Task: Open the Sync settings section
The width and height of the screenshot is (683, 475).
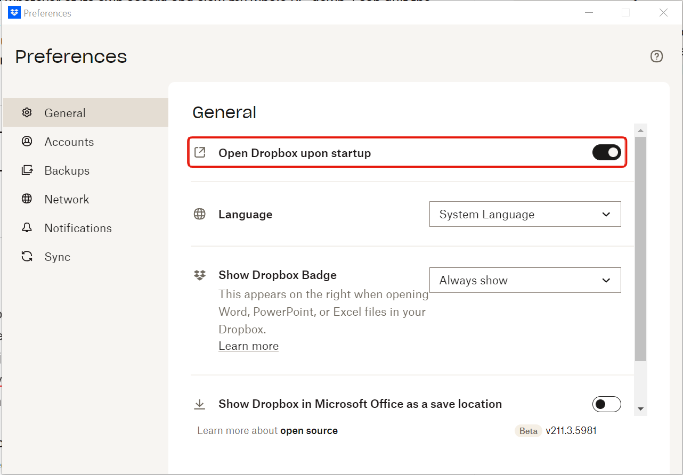Action: [x=86, y=257]
